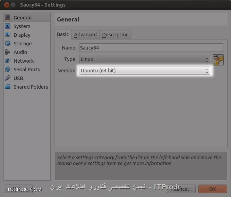Image resolution: width=231 pixels, height=197 pixels.
Task: Click the 64-bit Ubuntu OS type image
Action: pyautogui.click(x=218, y=60)
